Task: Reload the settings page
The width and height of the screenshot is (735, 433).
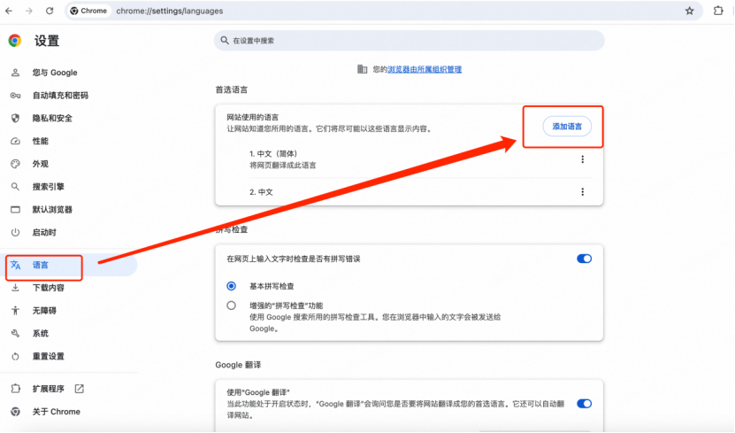Action: 50,11
